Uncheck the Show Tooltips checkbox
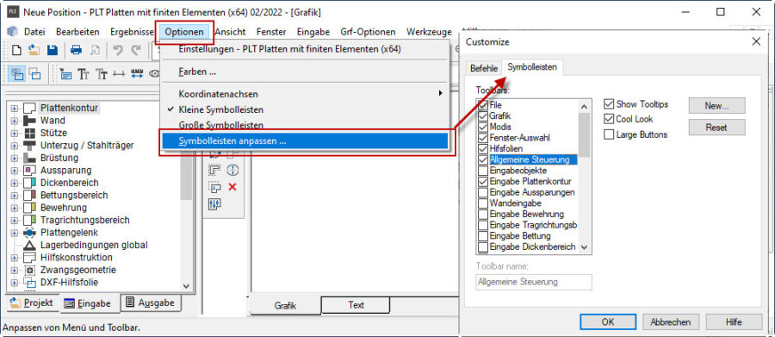The image size is (775, 337). click(x=609, y=104)
